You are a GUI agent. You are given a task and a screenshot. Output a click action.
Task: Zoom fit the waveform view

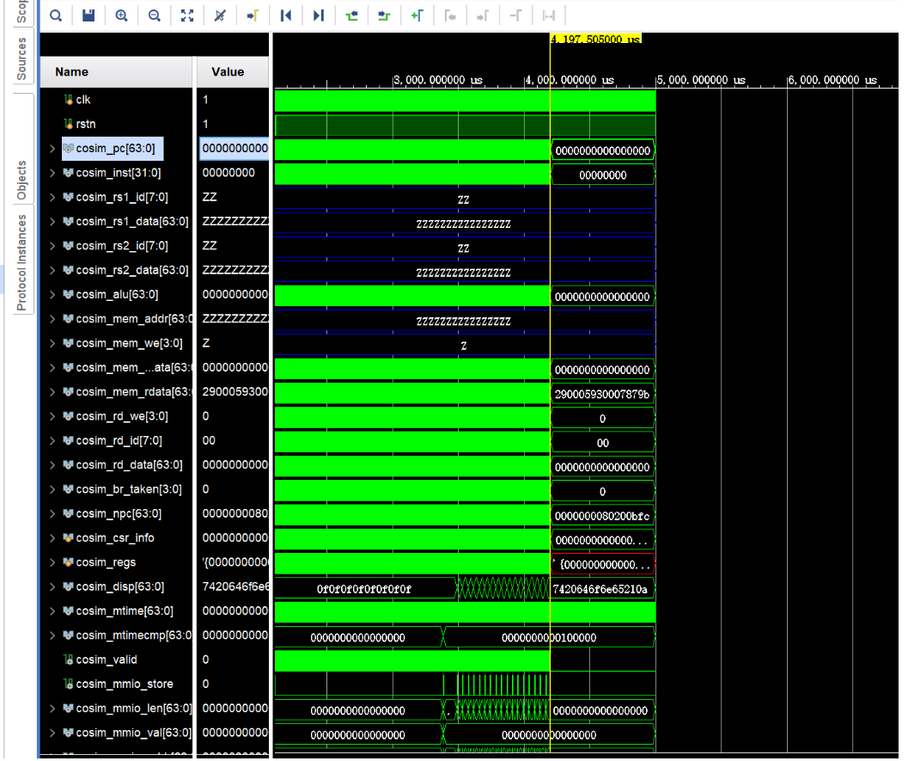click(187, 15)
